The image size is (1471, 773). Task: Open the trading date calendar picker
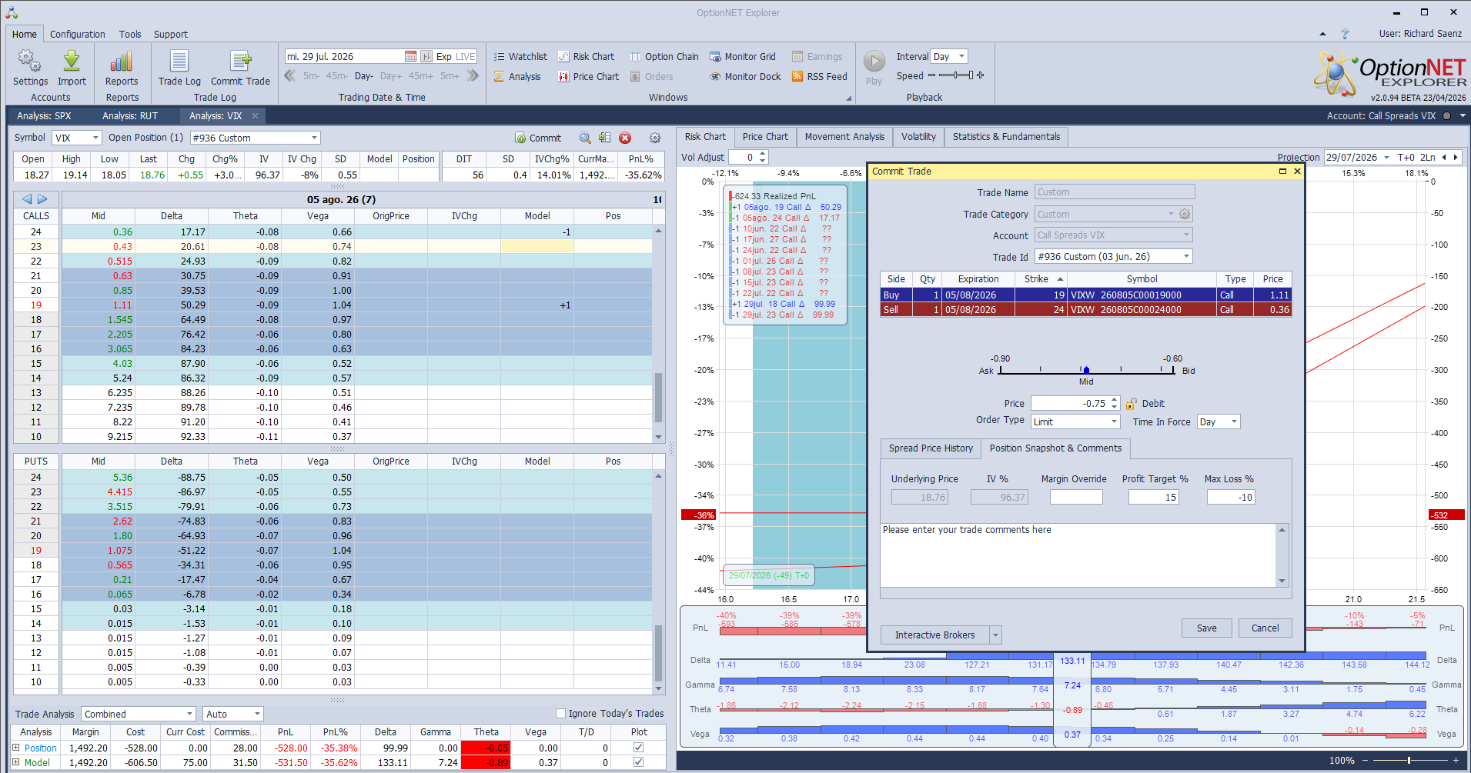411,56
